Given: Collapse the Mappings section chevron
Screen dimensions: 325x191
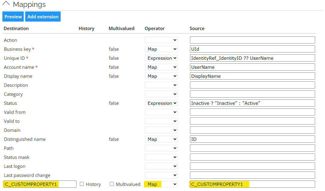Looking at the screenshot, I should pos(6,4).
